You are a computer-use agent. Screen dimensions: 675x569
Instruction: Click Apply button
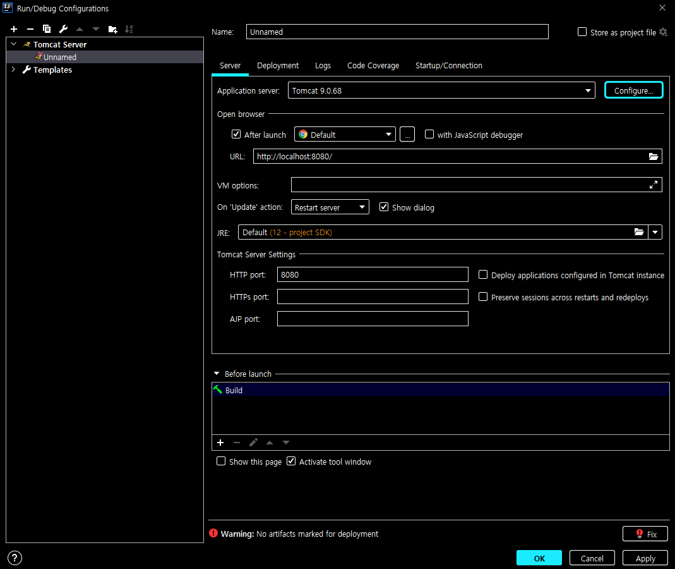point(645,558)
